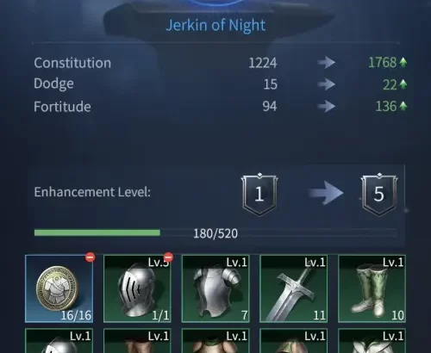Viewport: 431px width, 353px height.
Task: Select the Constitution stat row
Action: coord(220,63)
